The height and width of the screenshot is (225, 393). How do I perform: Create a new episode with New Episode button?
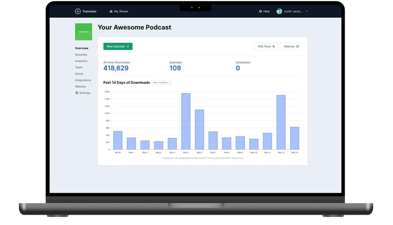click(x=118, y=47)
